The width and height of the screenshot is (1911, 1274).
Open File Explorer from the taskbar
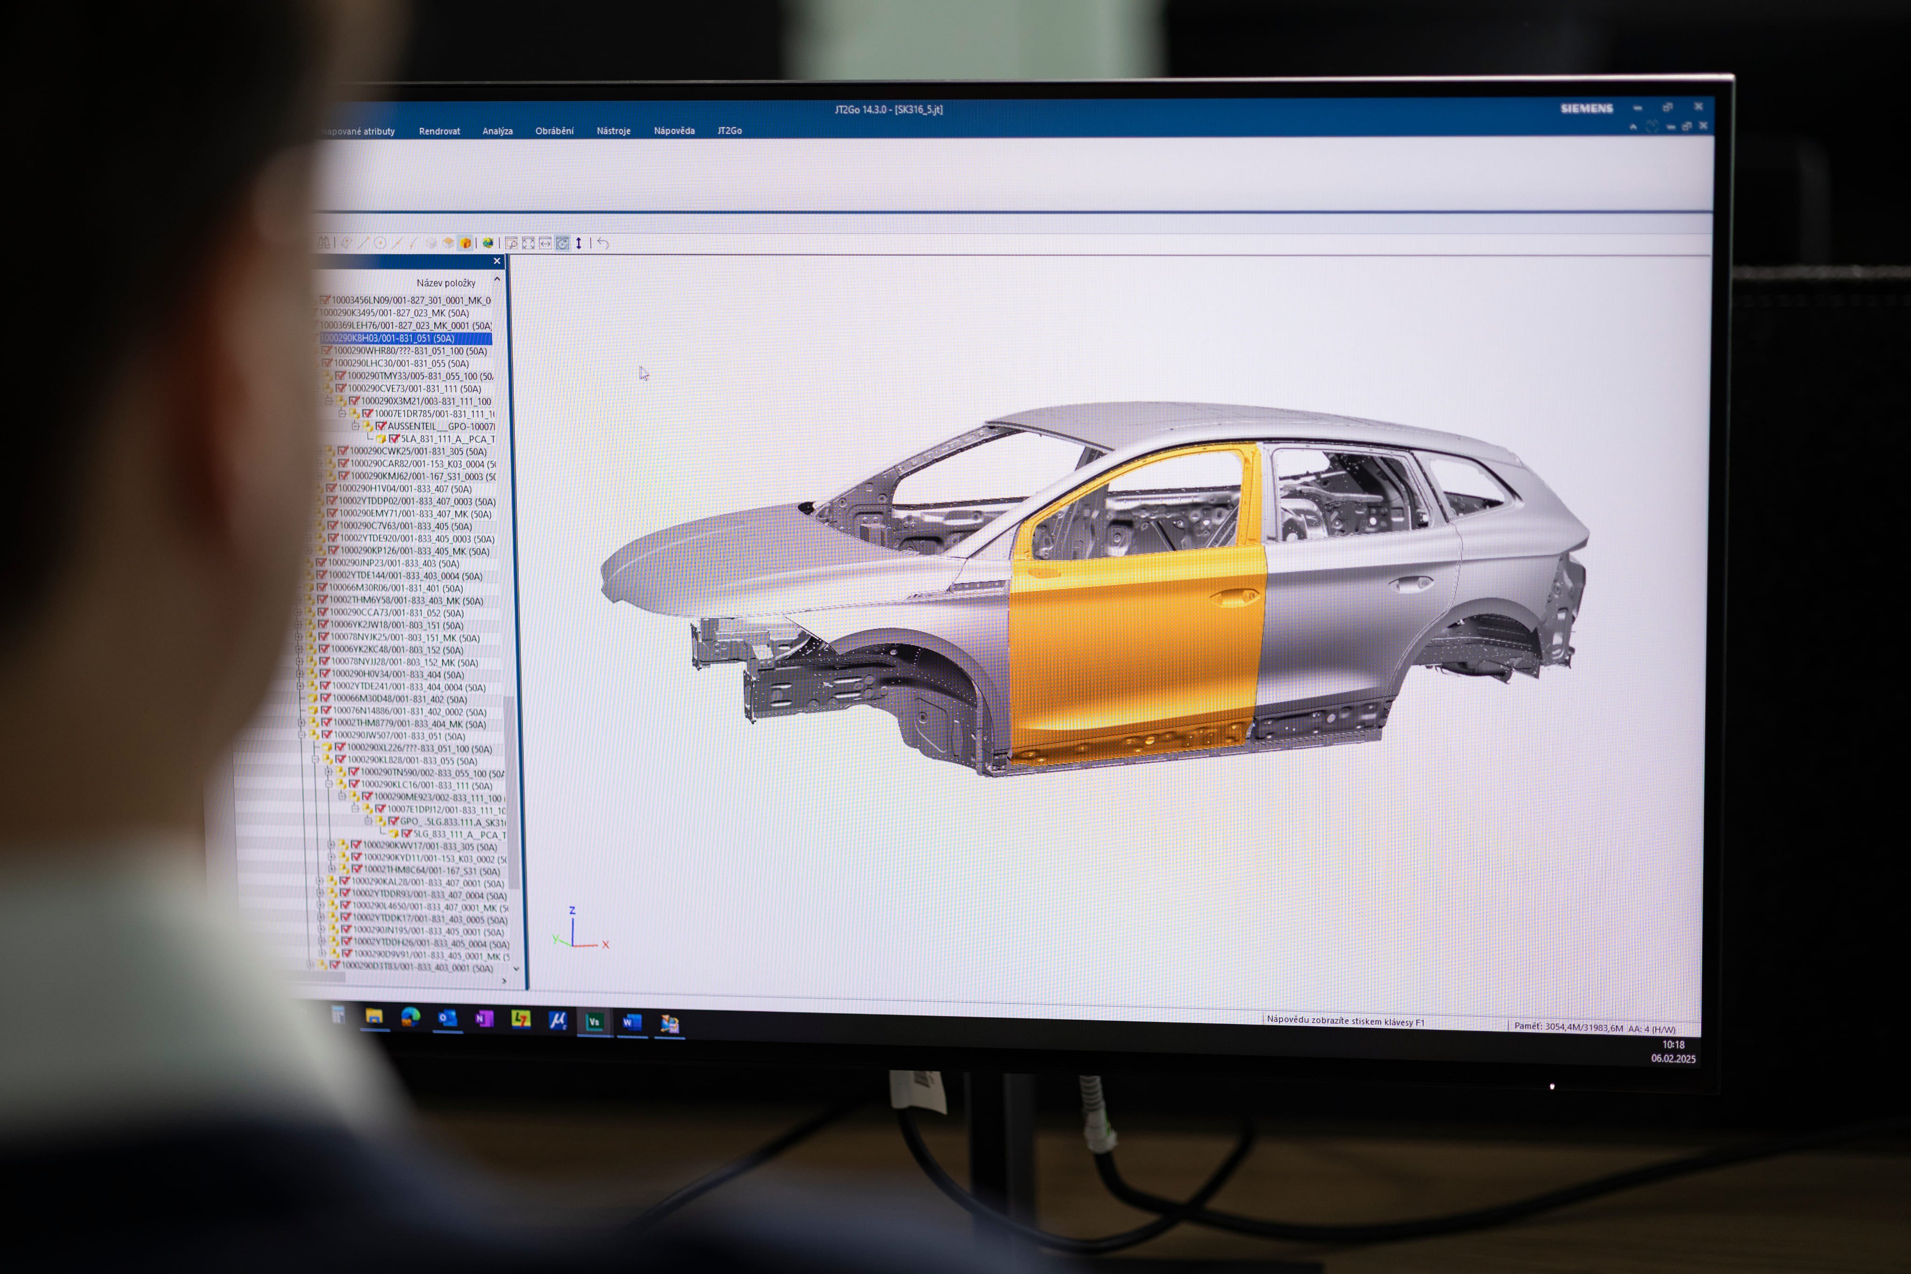click(x=374, y=1016)
